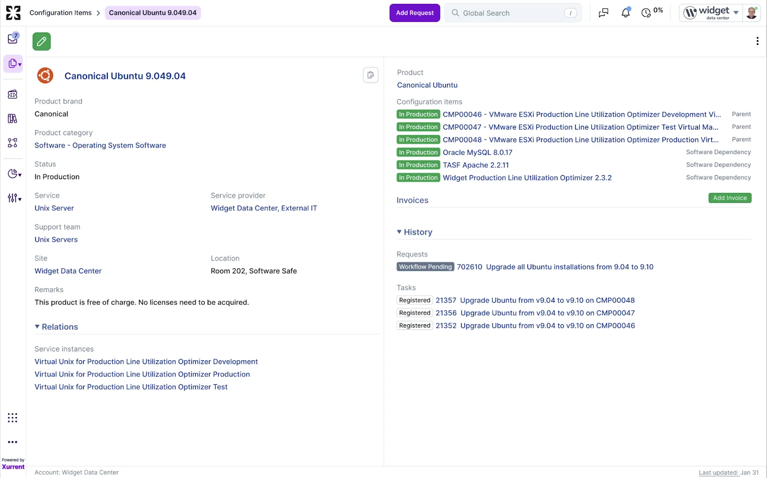Open Widget Production Line Utilization Optimizer 2.3.2
Screen dimensions: 767x478
pyautogui.click(x=527, y=178)
